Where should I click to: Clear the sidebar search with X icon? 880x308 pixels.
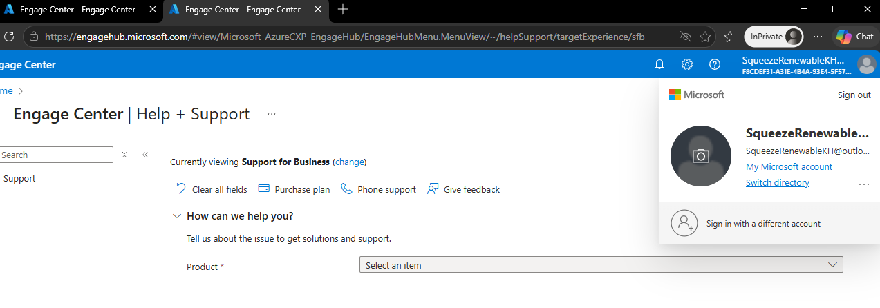(x=124, y=155)
